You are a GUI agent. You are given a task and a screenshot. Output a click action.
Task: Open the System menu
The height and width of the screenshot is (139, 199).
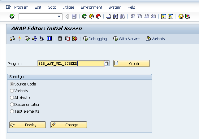(115, 7)
